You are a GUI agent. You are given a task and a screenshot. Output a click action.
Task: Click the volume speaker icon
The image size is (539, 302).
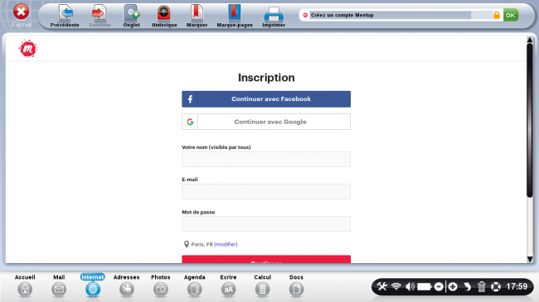tap(410, 286)
